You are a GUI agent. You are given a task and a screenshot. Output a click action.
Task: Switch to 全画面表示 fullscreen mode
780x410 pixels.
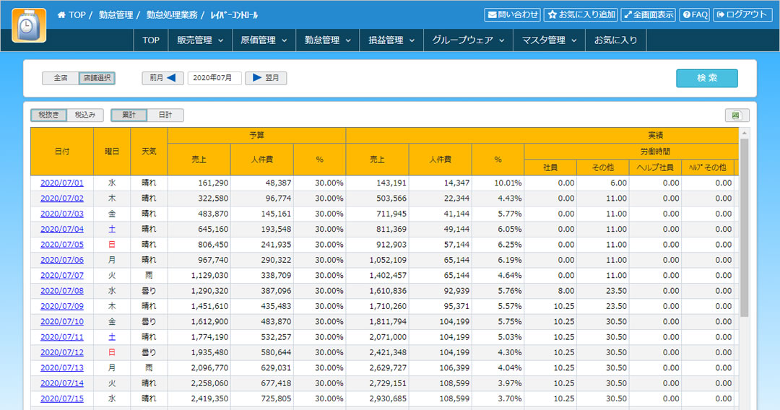point(648,14)
